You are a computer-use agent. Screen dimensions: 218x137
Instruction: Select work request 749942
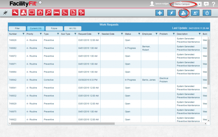click(x=13, y=80)
